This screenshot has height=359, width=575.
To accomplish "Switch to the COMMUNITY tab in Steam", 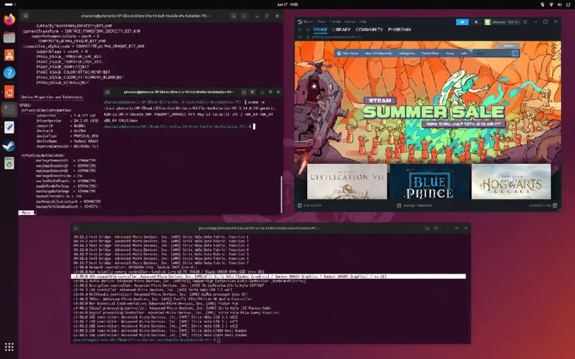I will point(369,30).
